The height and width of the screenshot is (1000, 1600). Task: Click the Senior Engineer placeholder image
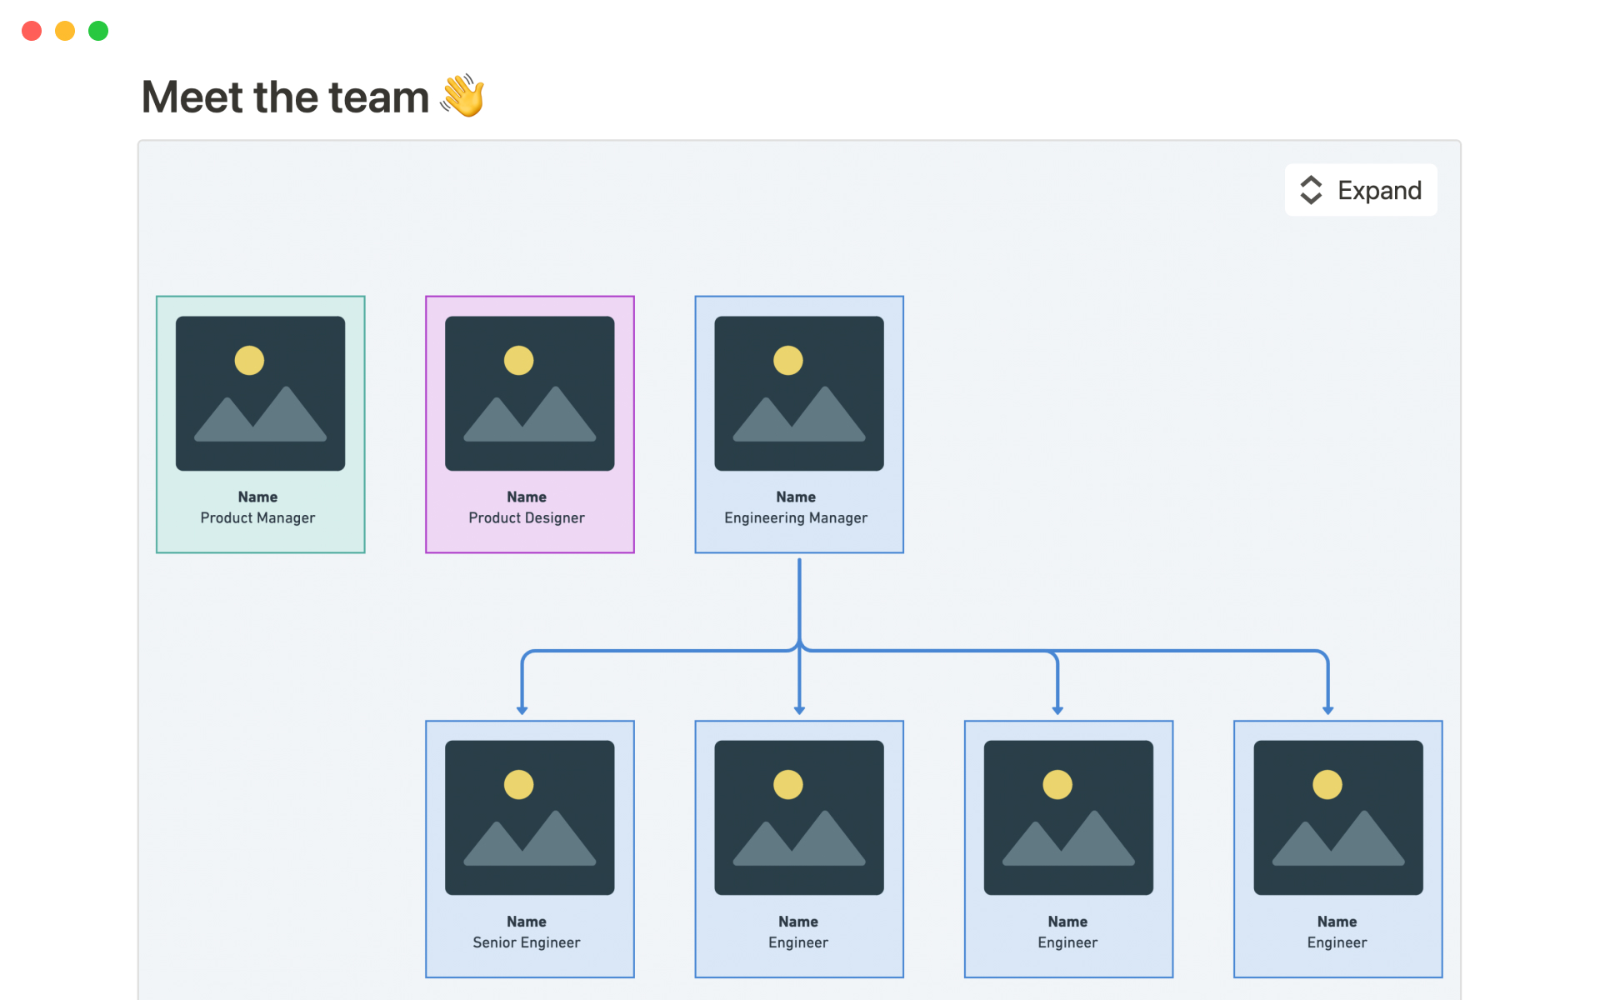(528, 817)
